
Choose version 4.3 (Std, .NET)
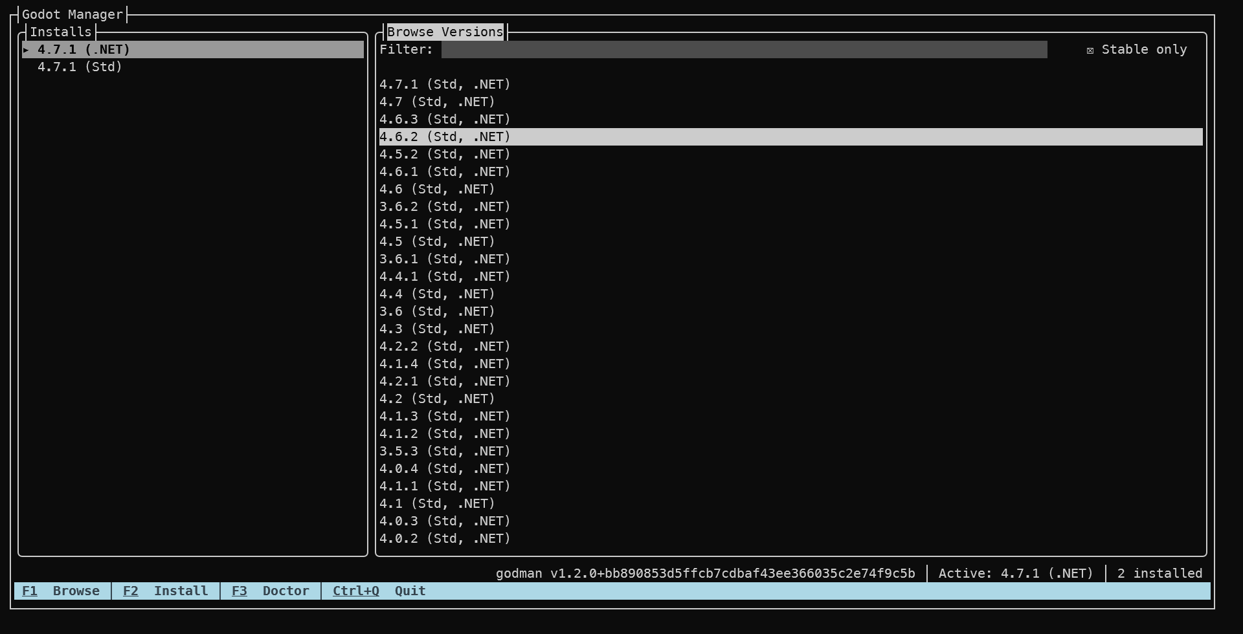pyautogui.click(x=790, y=329)
